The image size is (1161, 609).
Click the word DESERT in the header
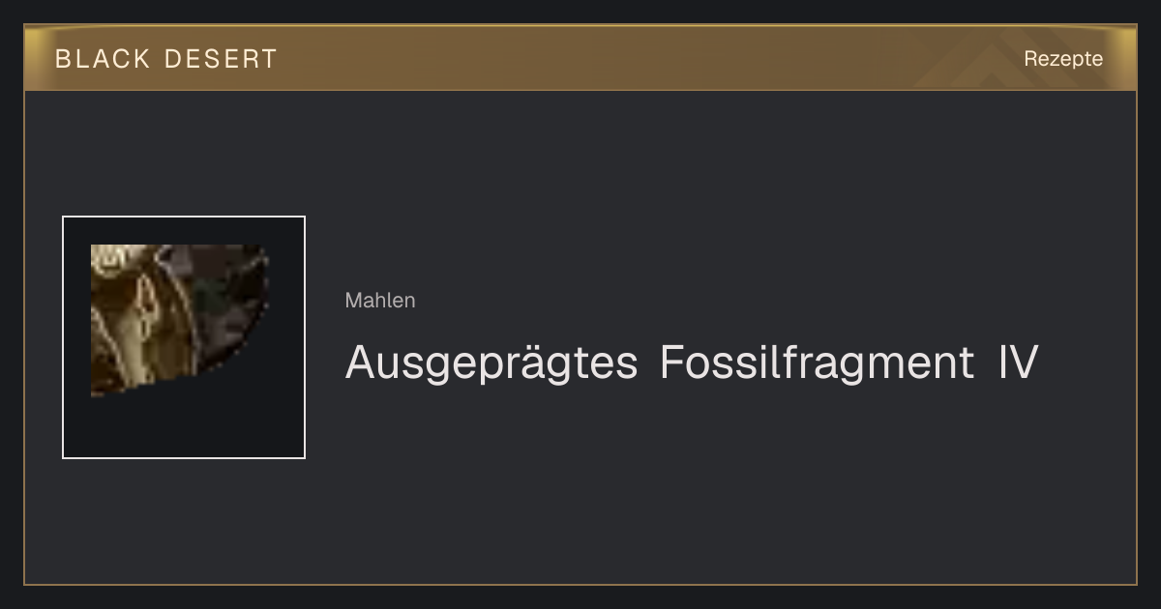point(221,59)
